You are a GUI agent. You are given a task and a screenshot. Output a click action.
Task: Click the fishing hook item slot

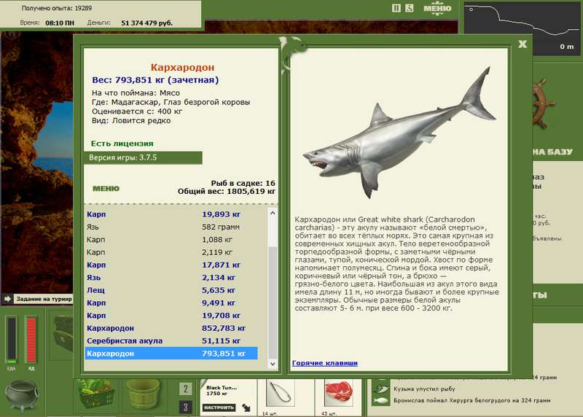pyautogui.click(x=281, y=394)
